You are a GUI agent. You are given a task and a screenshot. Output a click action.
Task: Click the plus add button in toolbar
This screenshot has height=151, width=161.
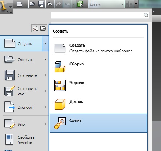tap(129, 4)
